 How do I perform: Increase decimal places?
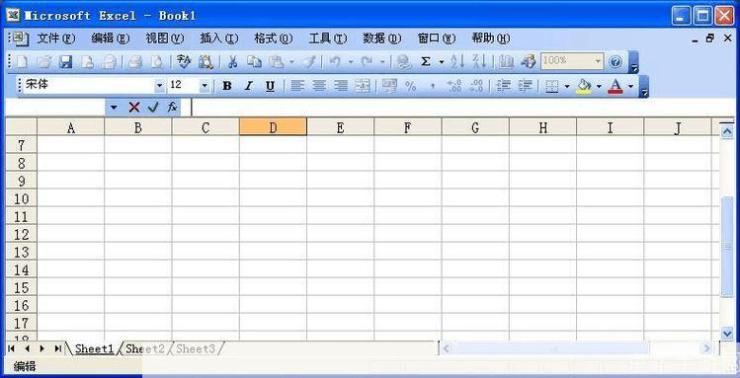(454, 86)
